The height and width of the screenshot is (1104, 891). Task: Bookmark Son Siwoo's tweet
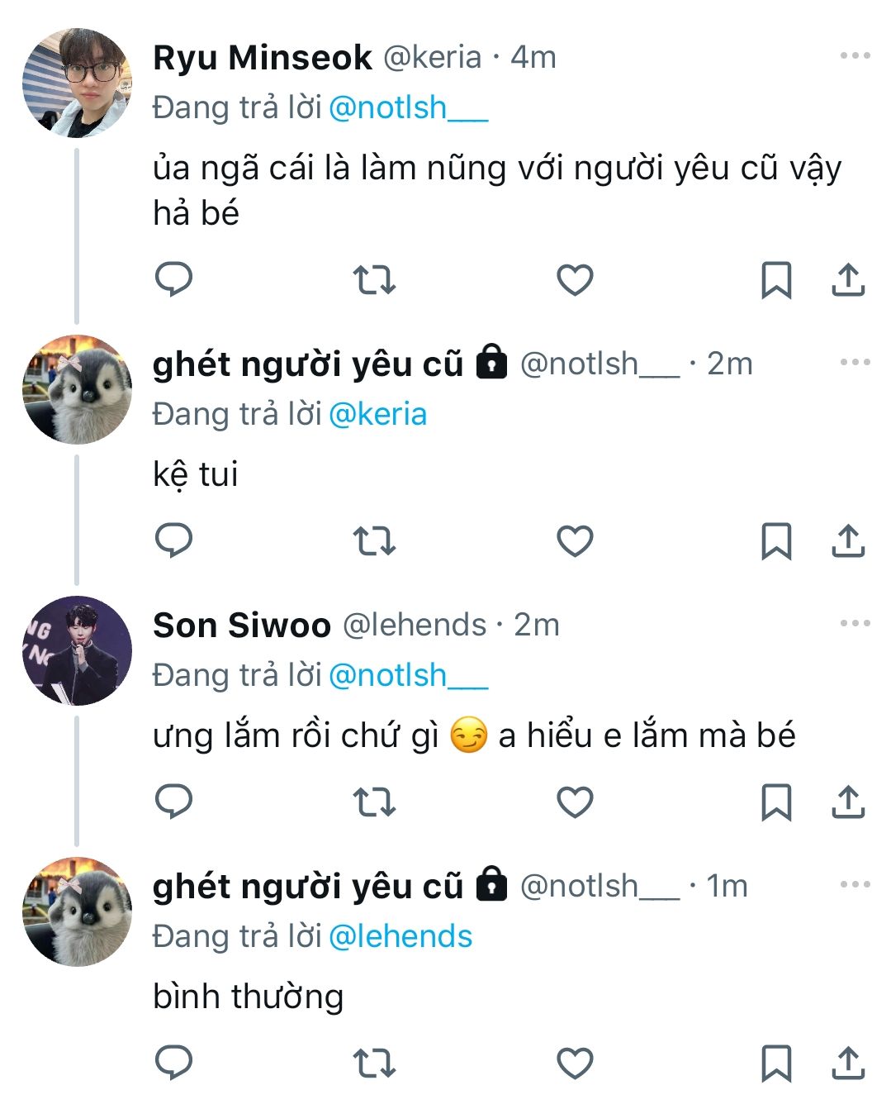[775, 802]
